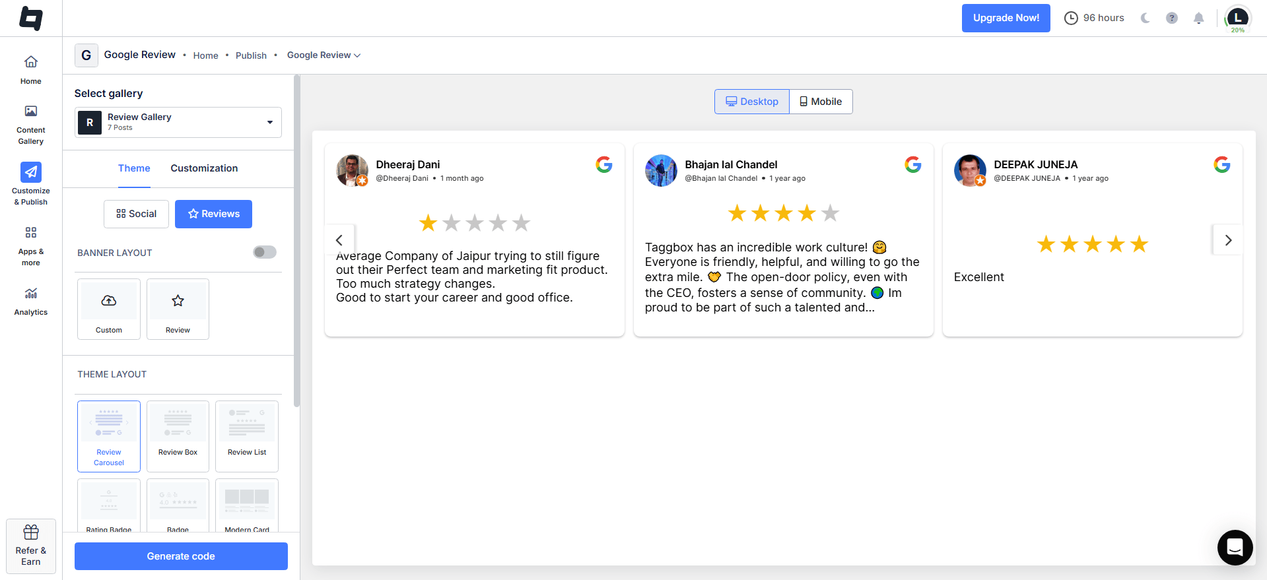Viewport: 1267px width, 580px height.
Task: Open the Review Gallery dropdown
Action: coord(178,122)
